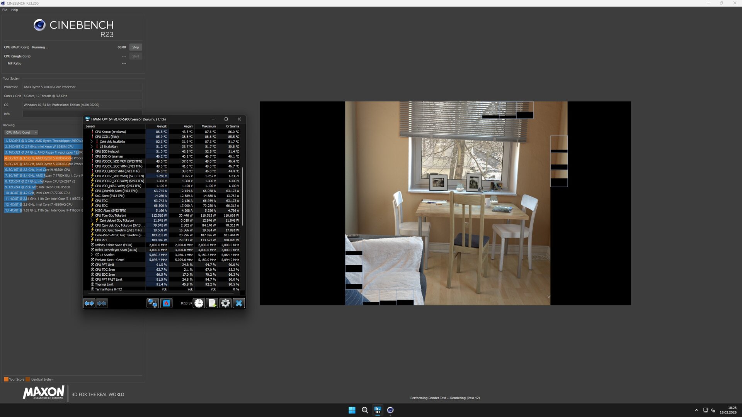Reset elapsed time with clock icon
Viewport: 742px width, 417px height.
(199, 303)
